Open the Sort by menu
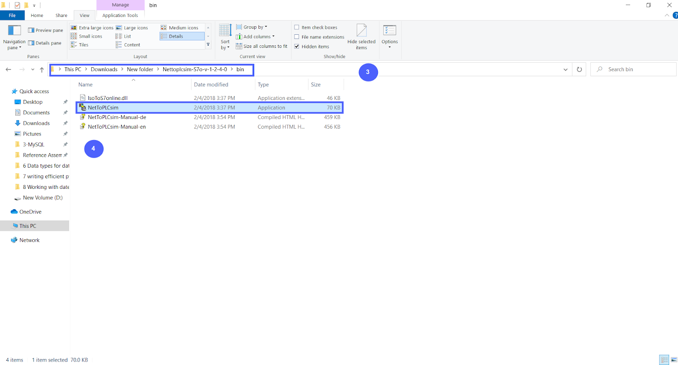Screen dimensions: 678x365 pyautogui.click(x=225, y=37)
